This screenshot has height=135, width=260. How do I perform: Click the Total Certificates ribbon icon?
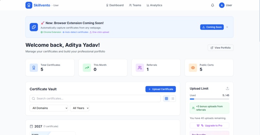point(34,68)
